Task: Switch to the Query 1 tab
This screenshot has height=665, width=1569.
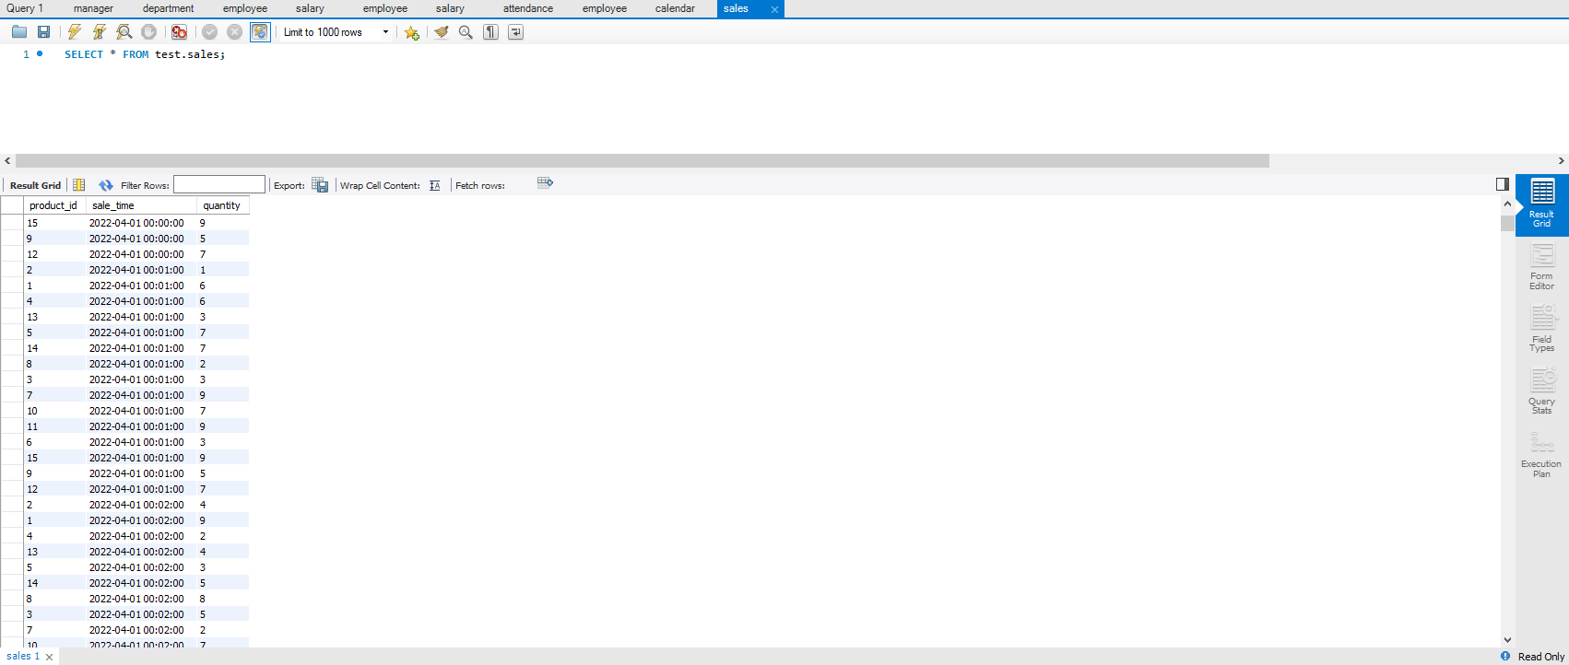Action: point(25,8)
